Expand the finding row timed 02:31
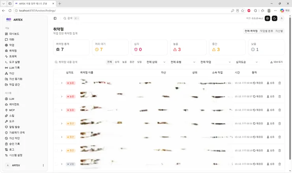The width and height of the screenshot is (292, 173). tap(62, 123)
